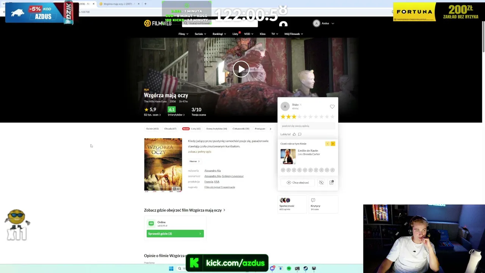
Task: Click the green Sprawdź gdzie (3) button
Action: point(175,234)
